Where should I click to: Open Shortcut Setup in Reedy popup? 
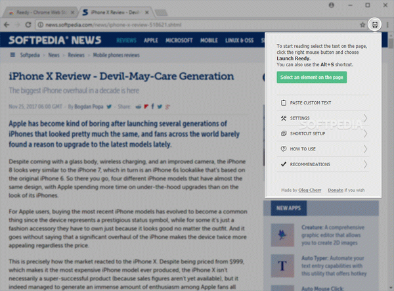[323, 133]
